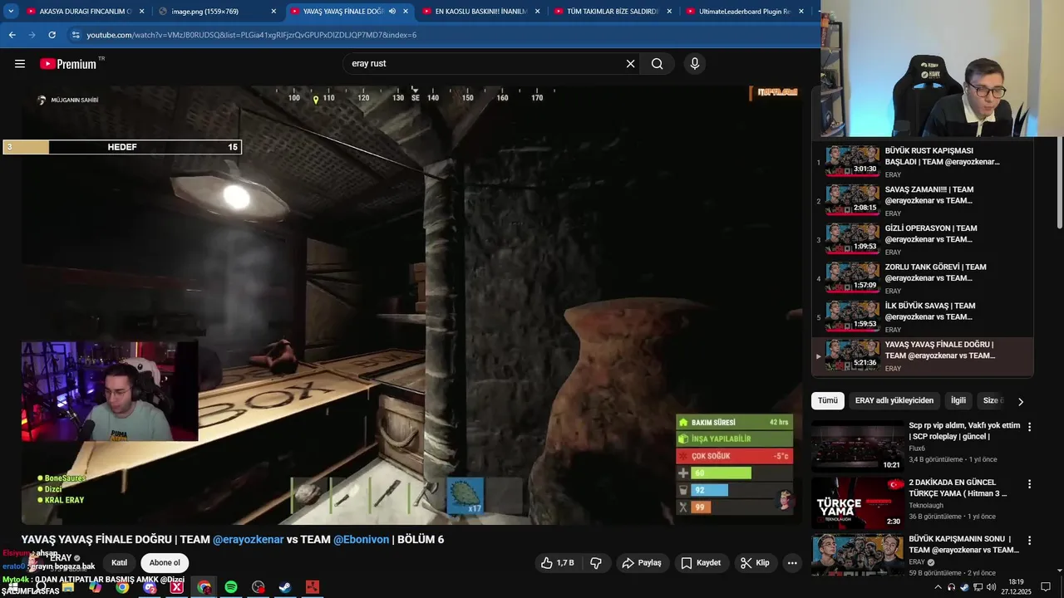Open Spotify from the taskbar

231,587
